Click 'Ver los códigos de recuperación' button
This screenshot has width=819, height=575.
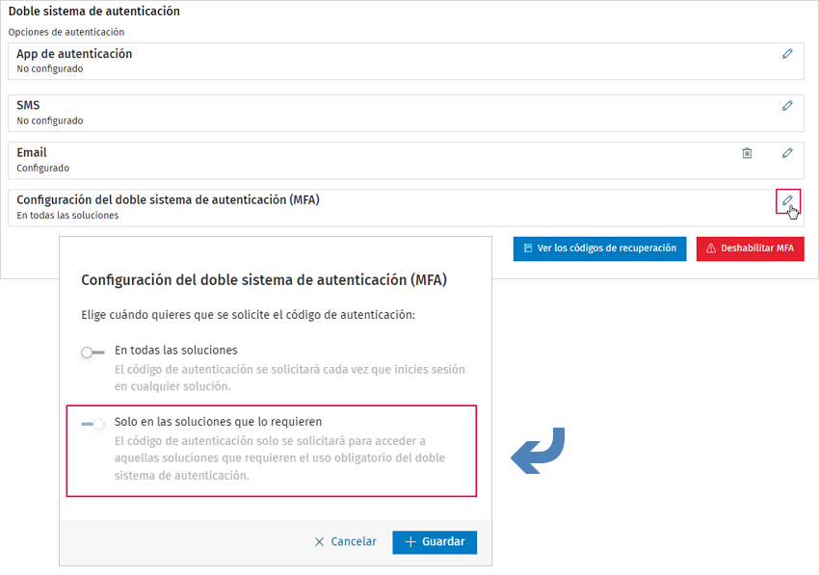(599, 248)
